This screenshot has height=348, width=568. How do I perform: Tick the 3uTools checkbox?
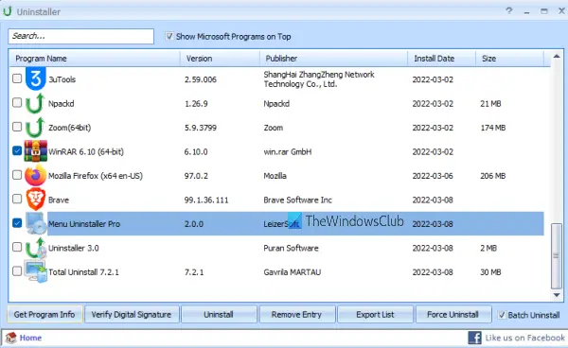coord(17,78)
